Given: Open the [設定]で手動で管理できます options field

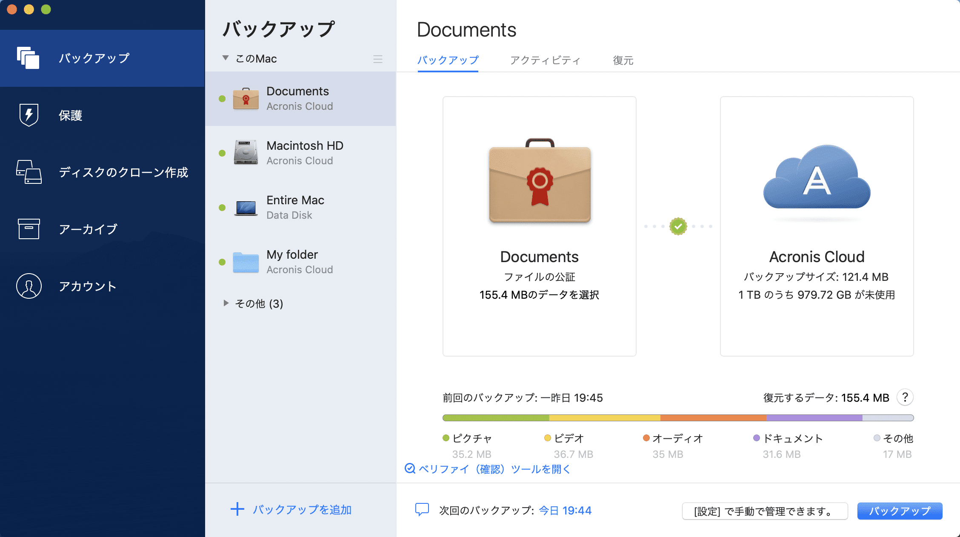Looking at the screenshot, I should (765, 511).
